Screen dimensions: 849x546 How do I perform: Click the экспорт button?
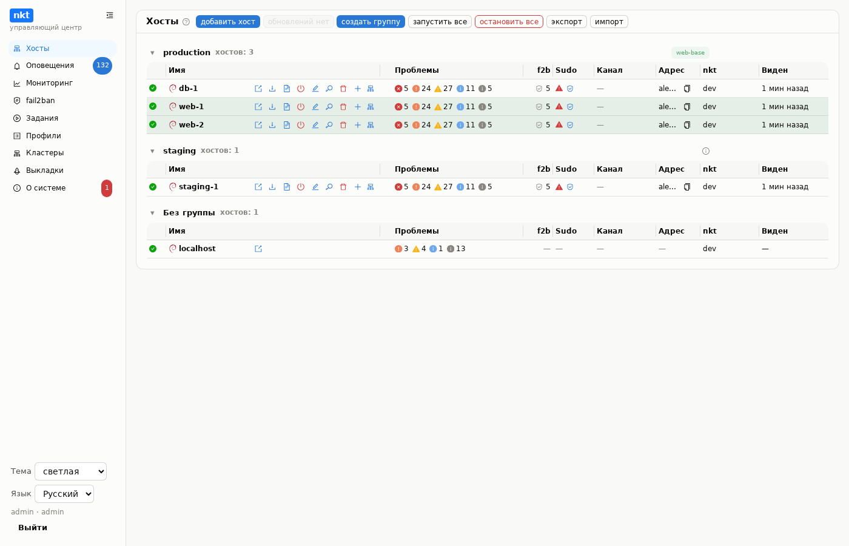coord(566,22)
